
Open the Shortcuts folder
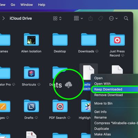click(31, 73)
